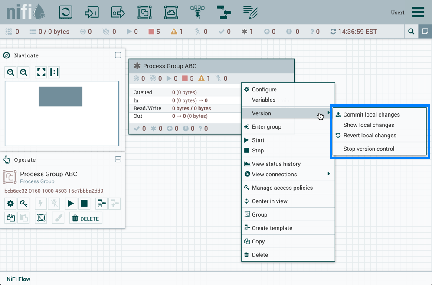
Task: Click the NiFi Flow breadcrumb link
Action: click(x=19, y=279)
